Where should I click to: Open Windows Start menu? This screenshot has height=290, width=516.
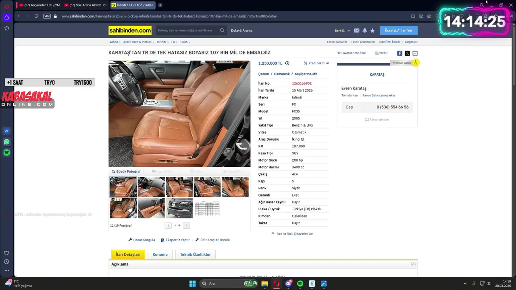click(x=192, y=284)
